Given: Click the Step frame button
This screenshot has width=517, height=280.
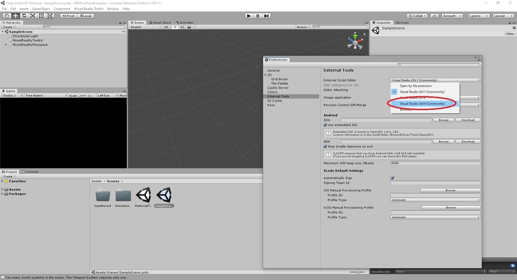Looking at the screenshot, I should pyautogui.click(x=267, y=16).
